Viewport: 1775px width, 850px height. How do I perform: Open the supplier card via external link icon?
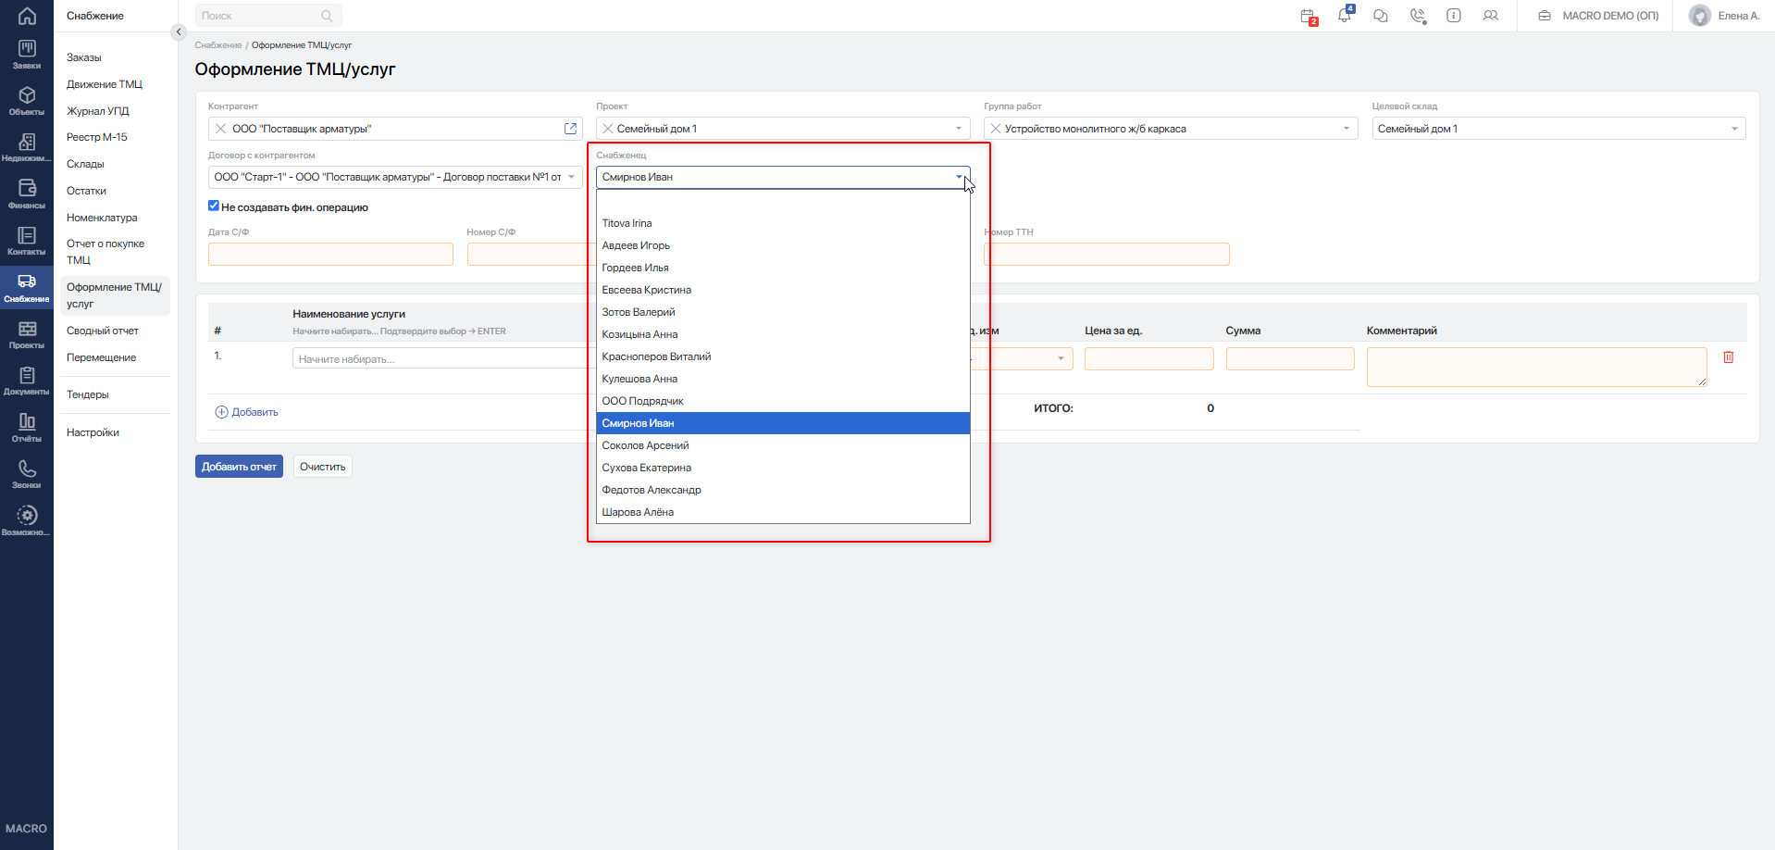click(x=570, y=129)
